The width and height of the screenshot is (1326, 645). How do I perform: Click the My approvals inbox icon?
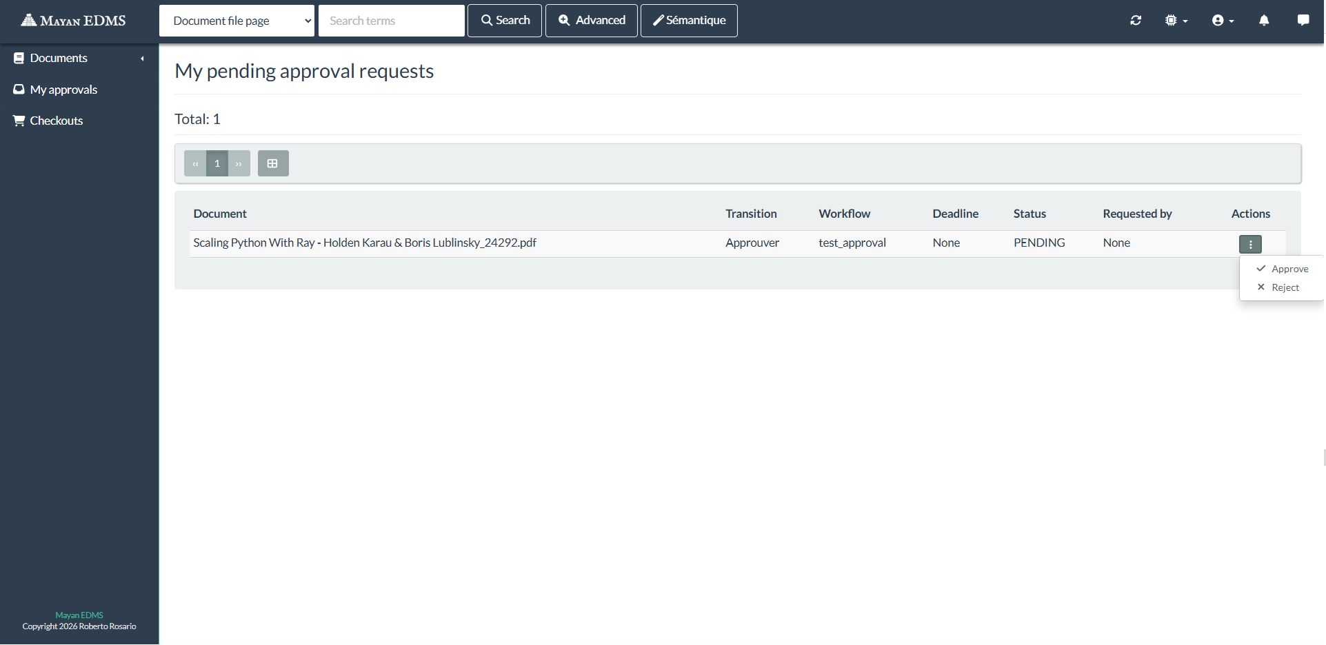[19, 90]
